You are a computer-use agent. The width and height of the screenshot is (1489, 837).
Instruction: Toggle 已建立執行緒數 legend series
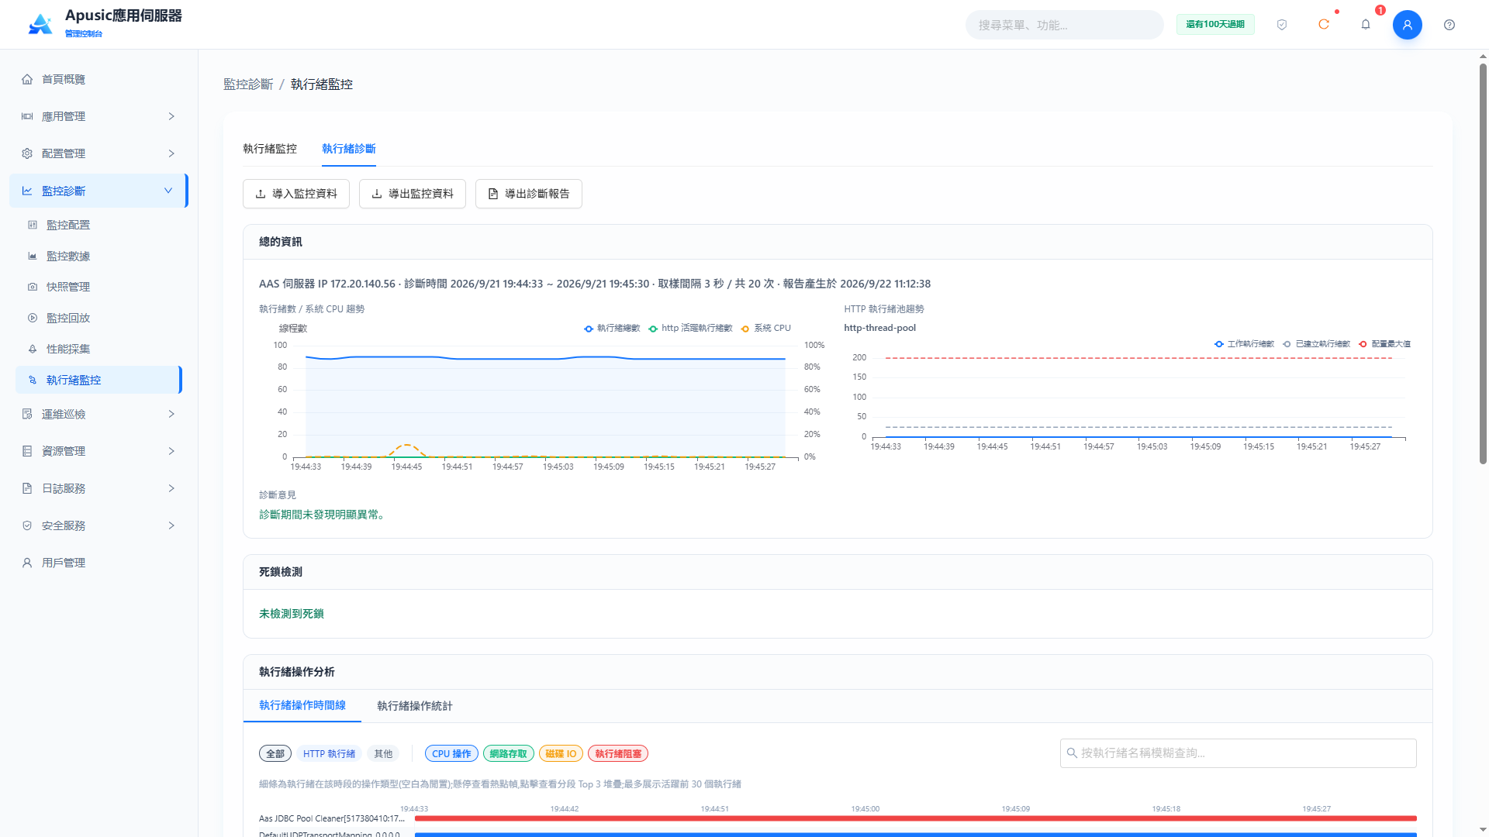(1316, 344)
